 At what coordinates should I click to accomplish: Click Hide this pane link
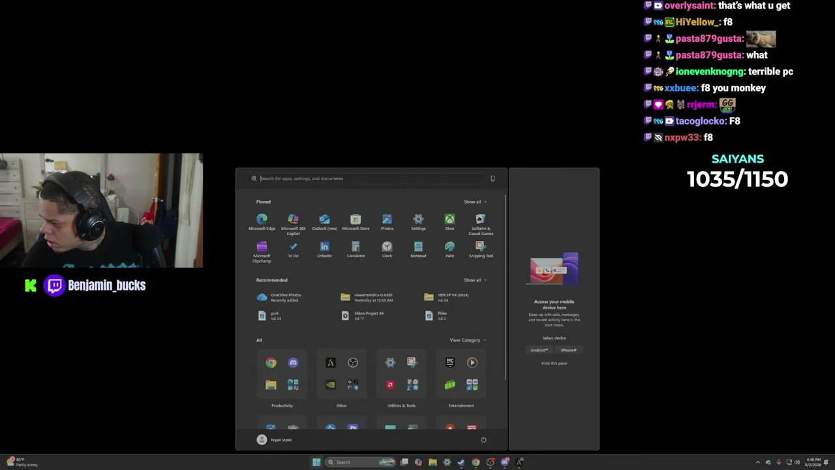click(554, 363)
